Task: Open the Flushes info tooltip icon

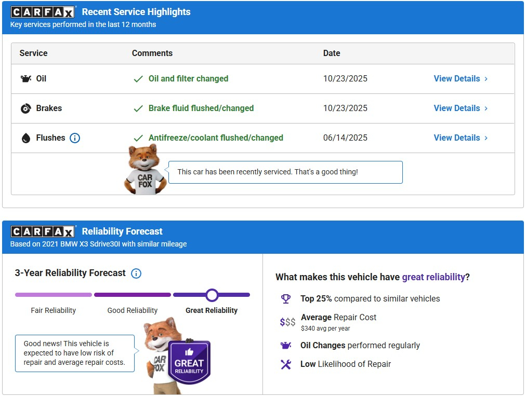Action: point(75,138)
